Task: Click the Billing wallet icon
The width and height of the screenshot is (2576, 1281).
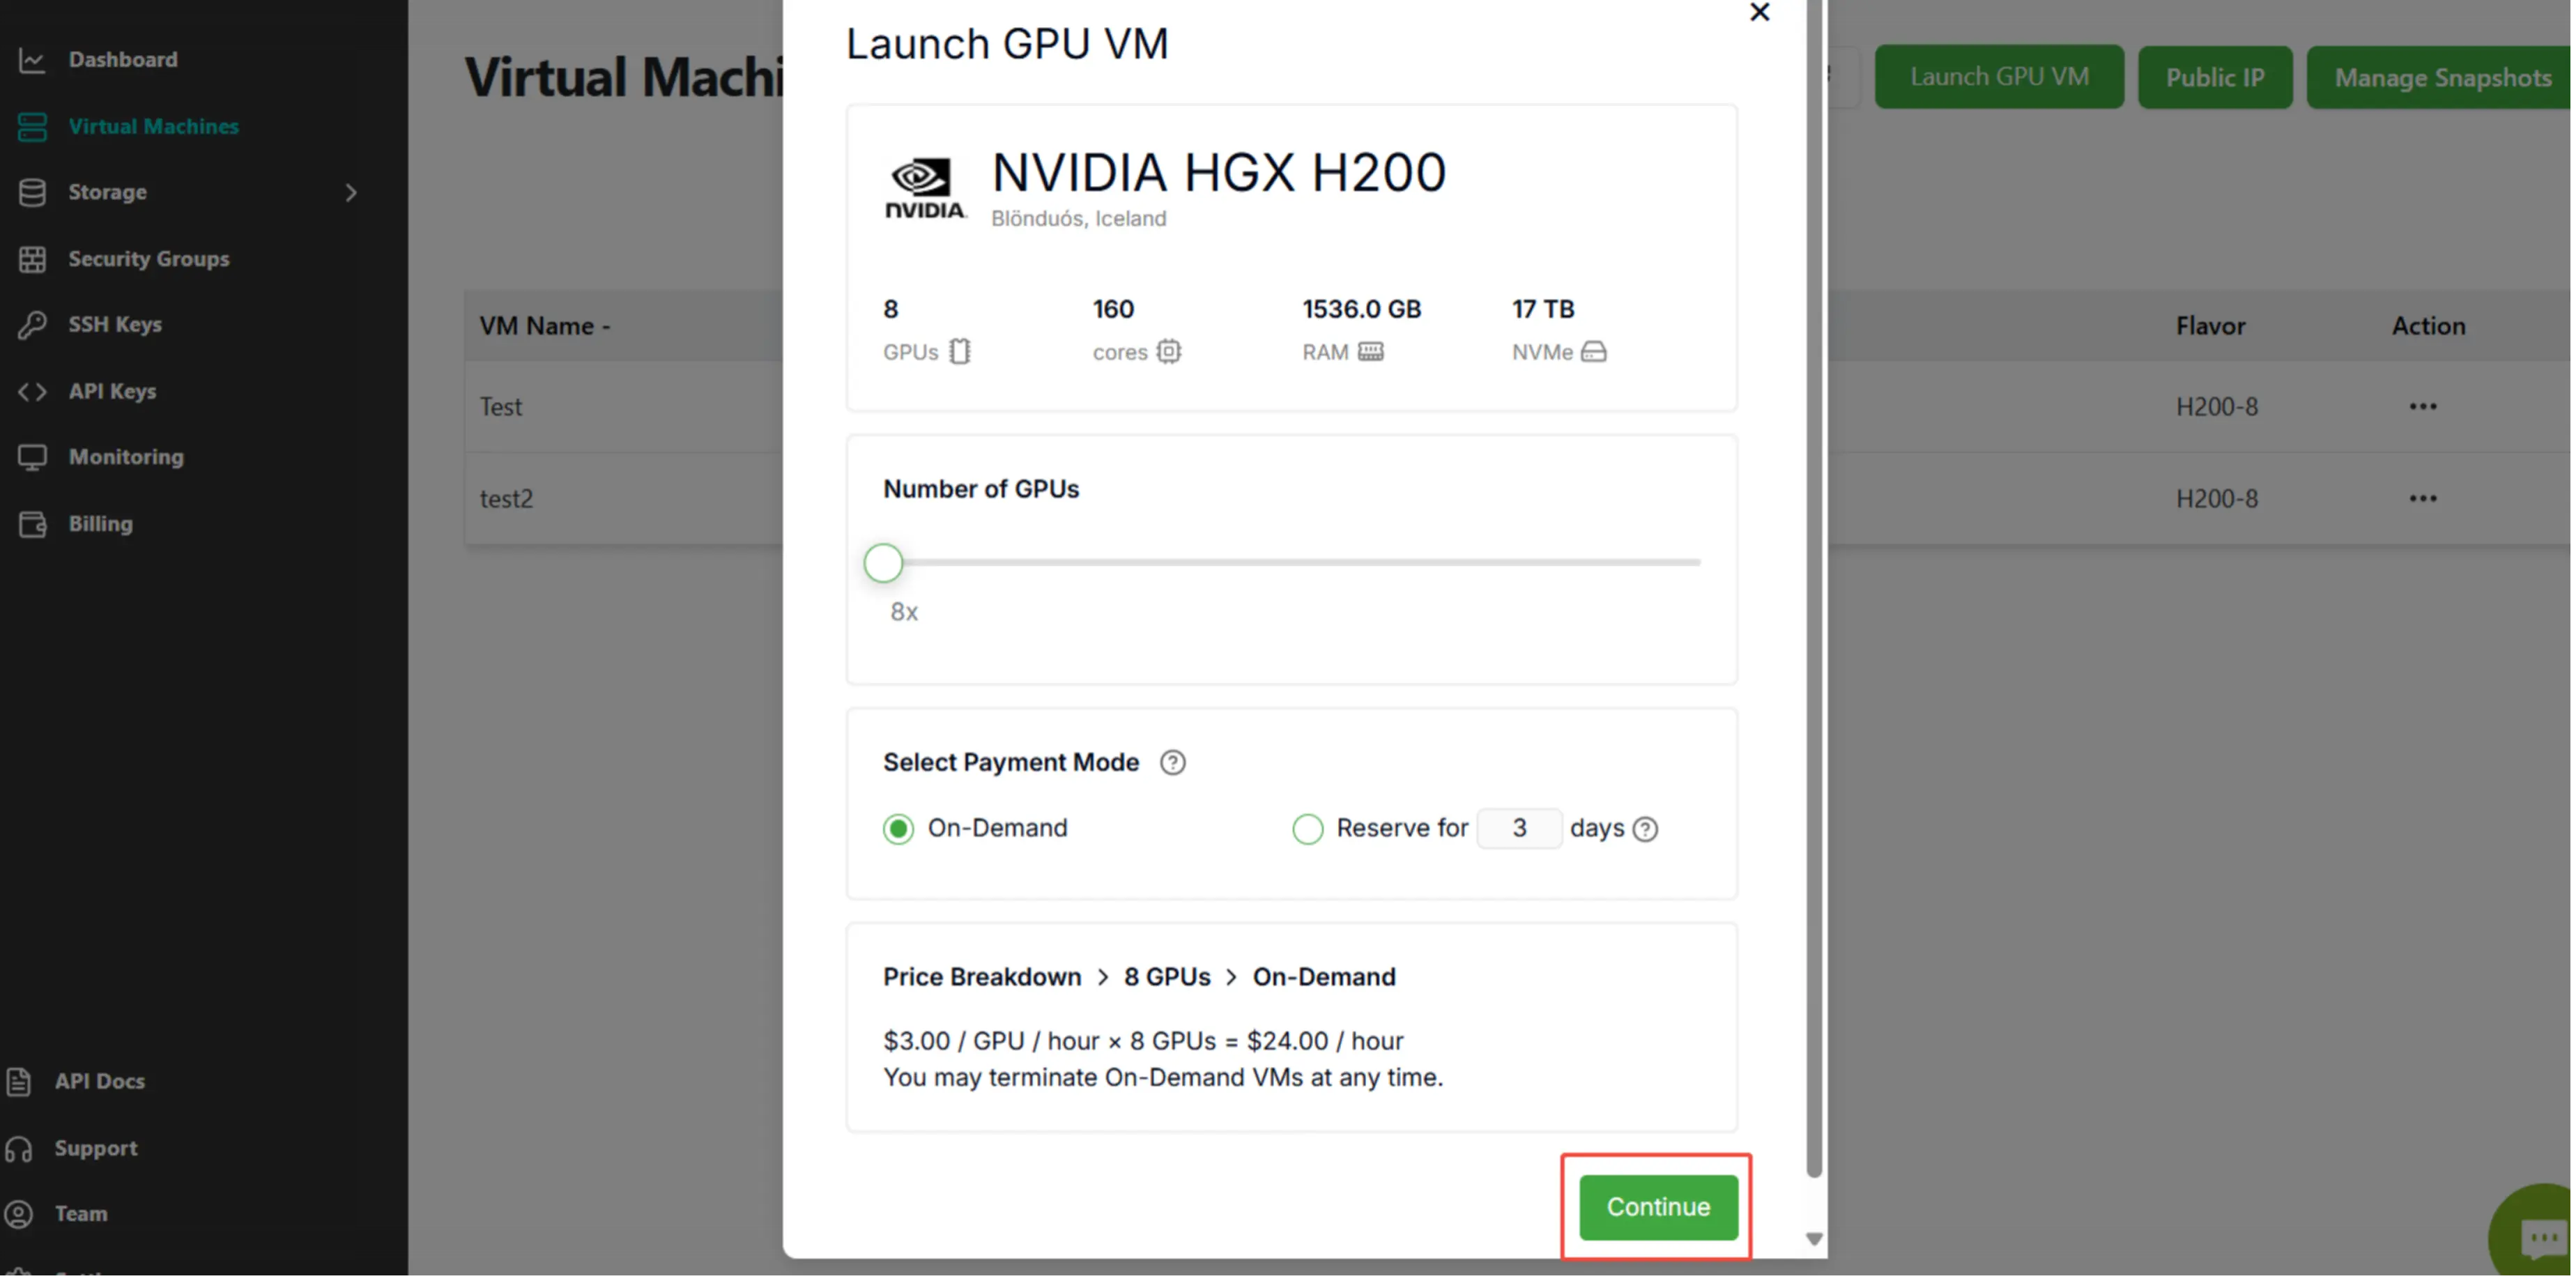Action: click(32, 524)
